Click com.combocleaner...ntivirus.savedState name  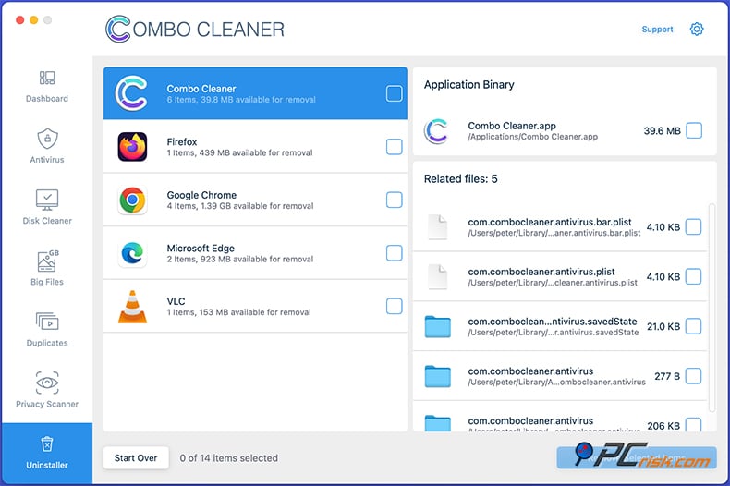point(553,322)
